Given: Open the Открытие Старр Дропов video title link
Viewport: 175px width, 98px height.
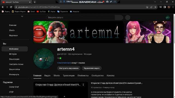Looking at the screenshot, I should (x=117, y=83).
